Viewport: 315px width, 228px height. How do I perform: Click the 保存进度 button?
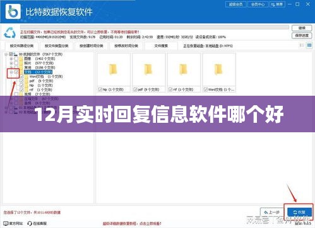(x=302, y=35)
